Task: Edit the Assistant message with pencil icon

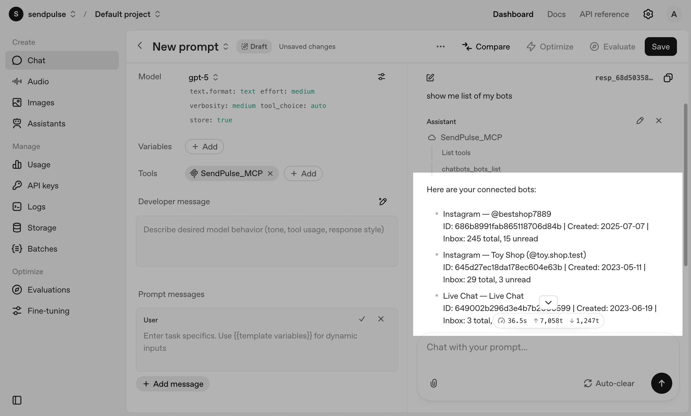Action: tap(640, 121)
